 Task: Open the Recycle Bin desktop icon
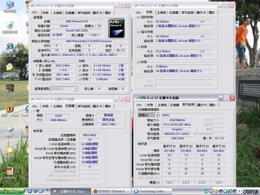10,27
